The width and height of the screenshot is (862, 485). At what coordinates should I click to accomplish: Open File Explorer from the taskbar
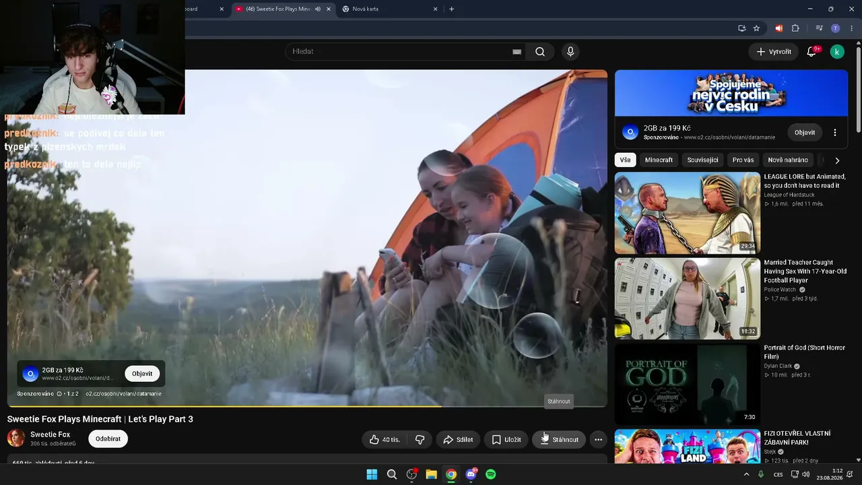[431, 474]
